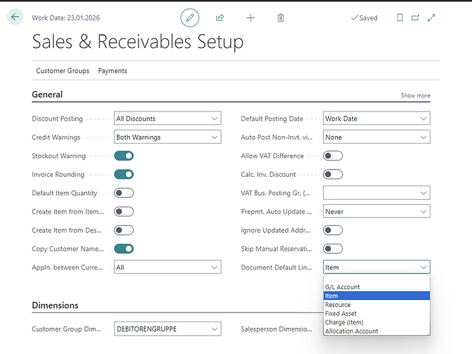Click the Show more link
472x354 pixels.
coord(415,96)
